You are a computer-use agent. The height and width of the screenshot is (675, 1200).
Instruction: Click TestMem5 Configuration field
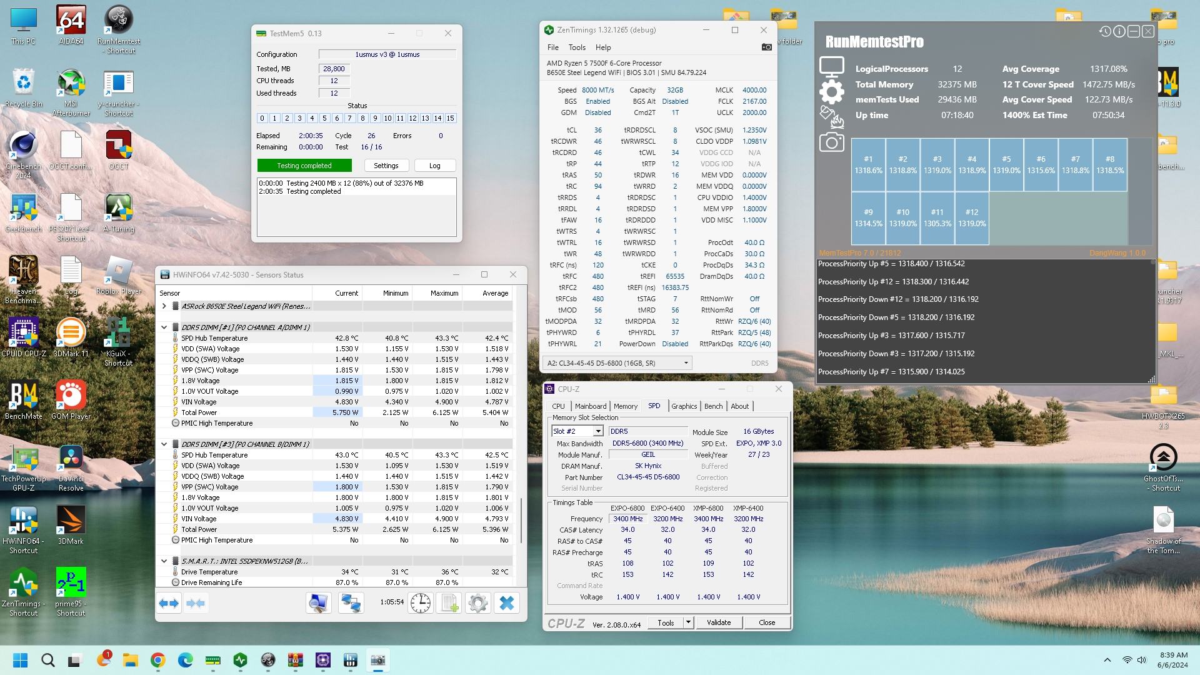[x=387, y=54]
